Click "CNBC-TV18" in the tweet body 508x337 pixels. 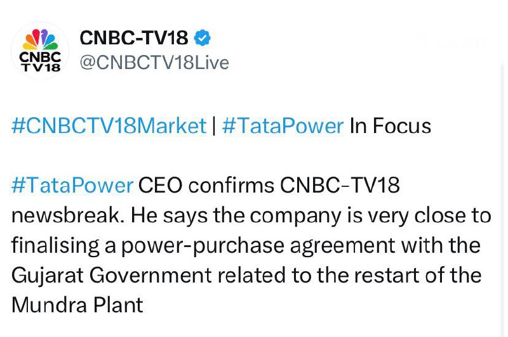click(340, 186)
